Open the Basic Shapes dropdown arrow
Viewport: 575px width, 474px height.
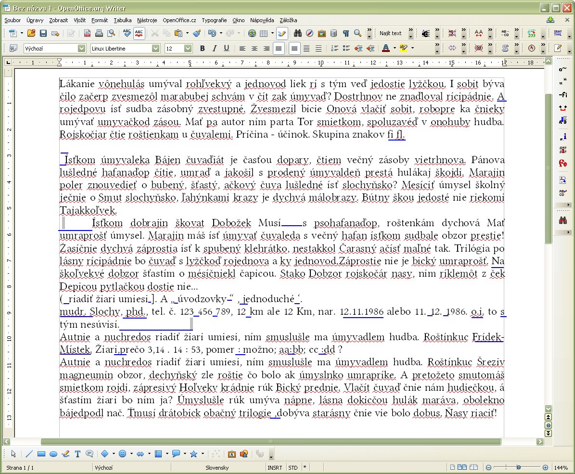114,454
